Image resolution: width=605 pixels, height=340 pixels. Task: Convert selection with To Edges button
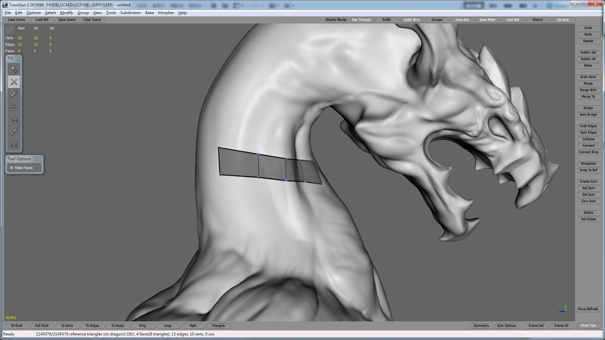(x=92, y=326)
